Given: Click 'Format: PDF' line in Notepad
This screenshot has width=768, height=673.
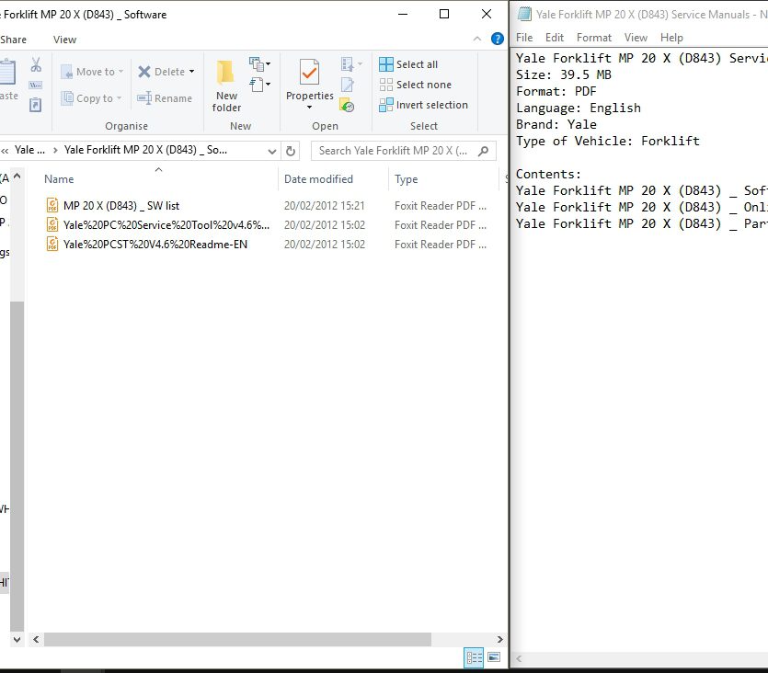Looking at the screenshot, I should [x=556, y=92].
